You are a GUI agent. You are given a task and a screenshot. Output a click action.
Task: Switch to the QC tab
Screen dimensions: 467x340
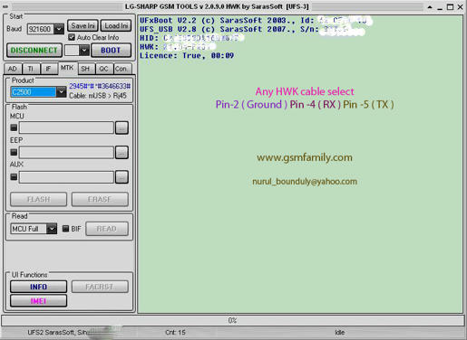click(x=103, y=69)
